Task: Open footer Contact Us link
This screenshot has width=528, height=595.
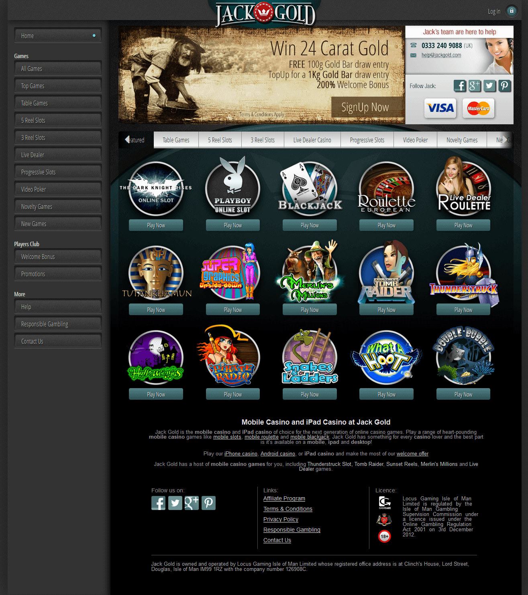Action: tap(277, 540)
